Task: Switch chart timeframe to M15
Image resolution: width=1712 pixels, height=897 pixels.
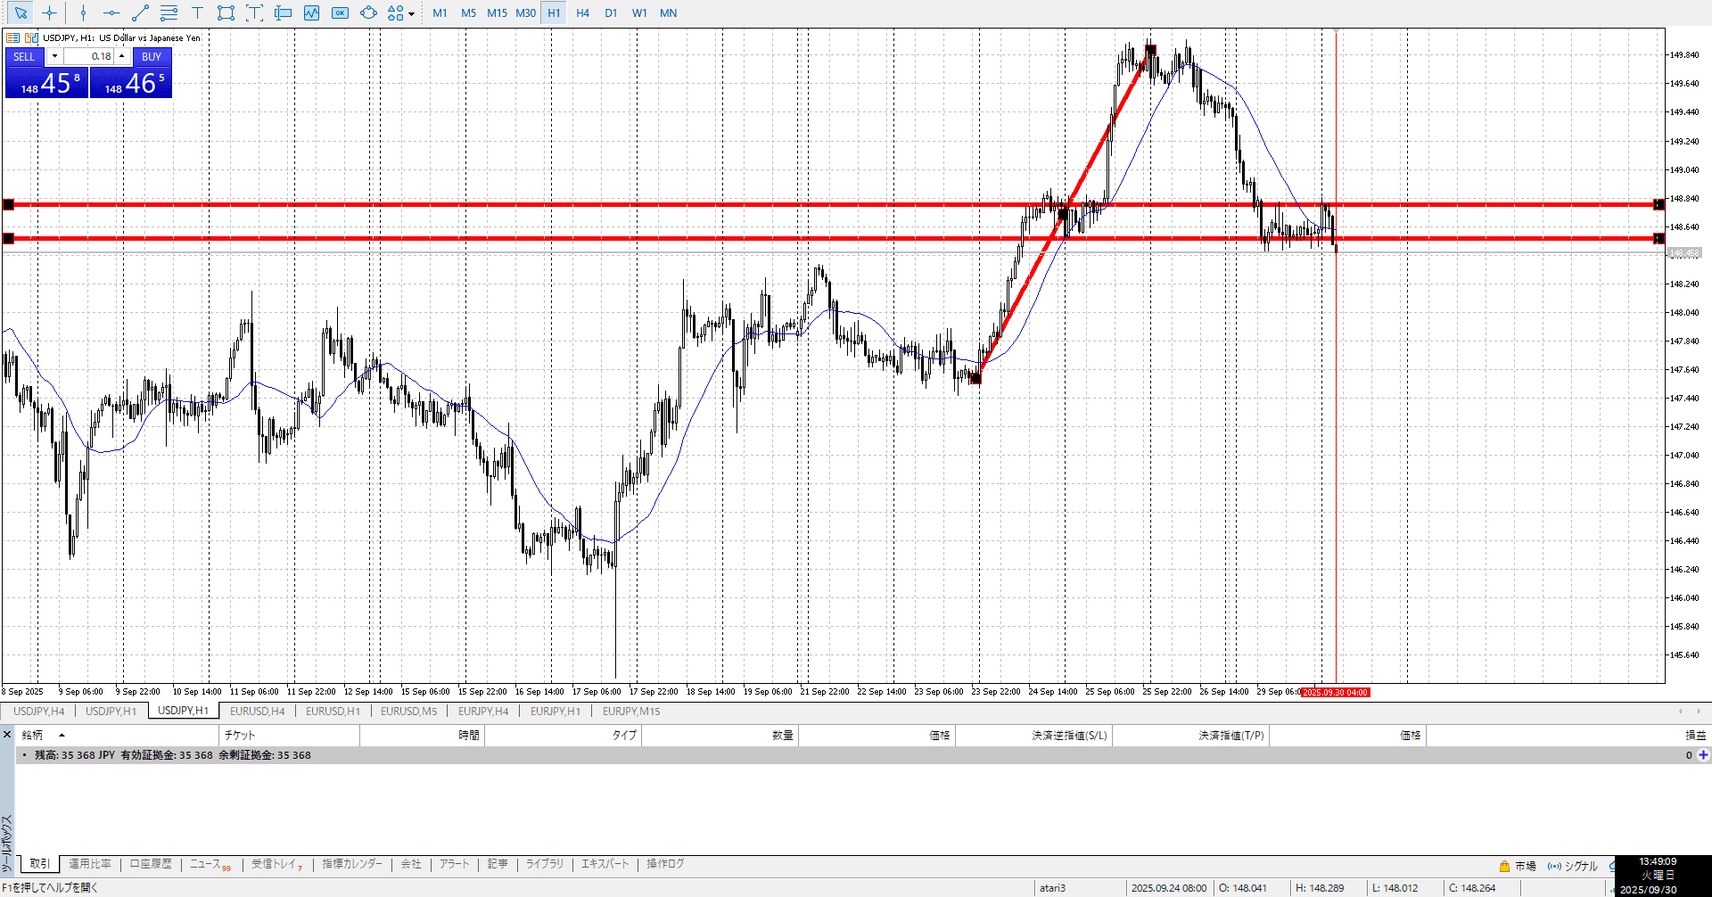Action: (497, 13)
